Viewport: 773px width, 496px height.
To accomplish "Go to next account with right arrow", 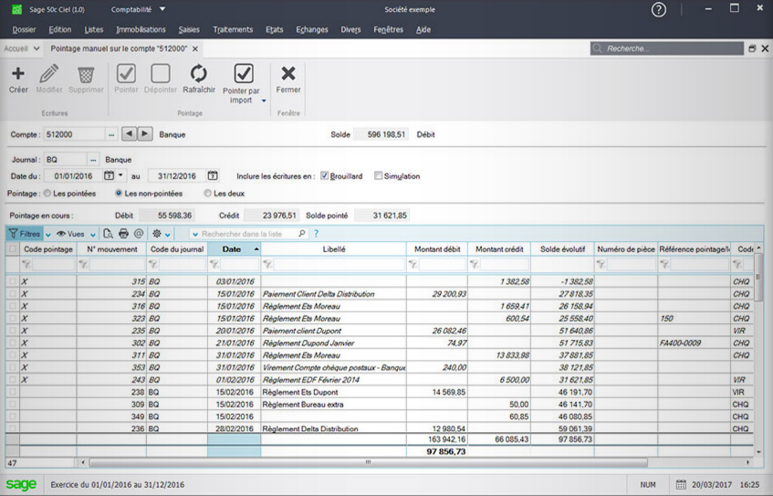I will [144, 134].
